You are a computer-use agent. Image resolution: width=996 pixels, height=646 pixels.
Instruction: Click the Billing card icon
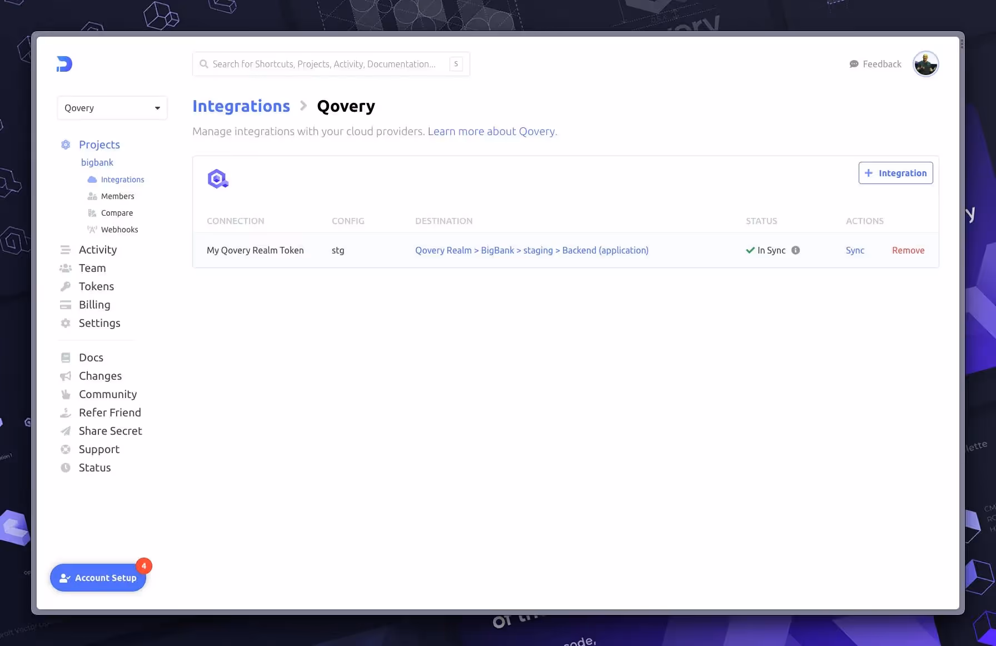pyautogui.click(x=66, y=305)
